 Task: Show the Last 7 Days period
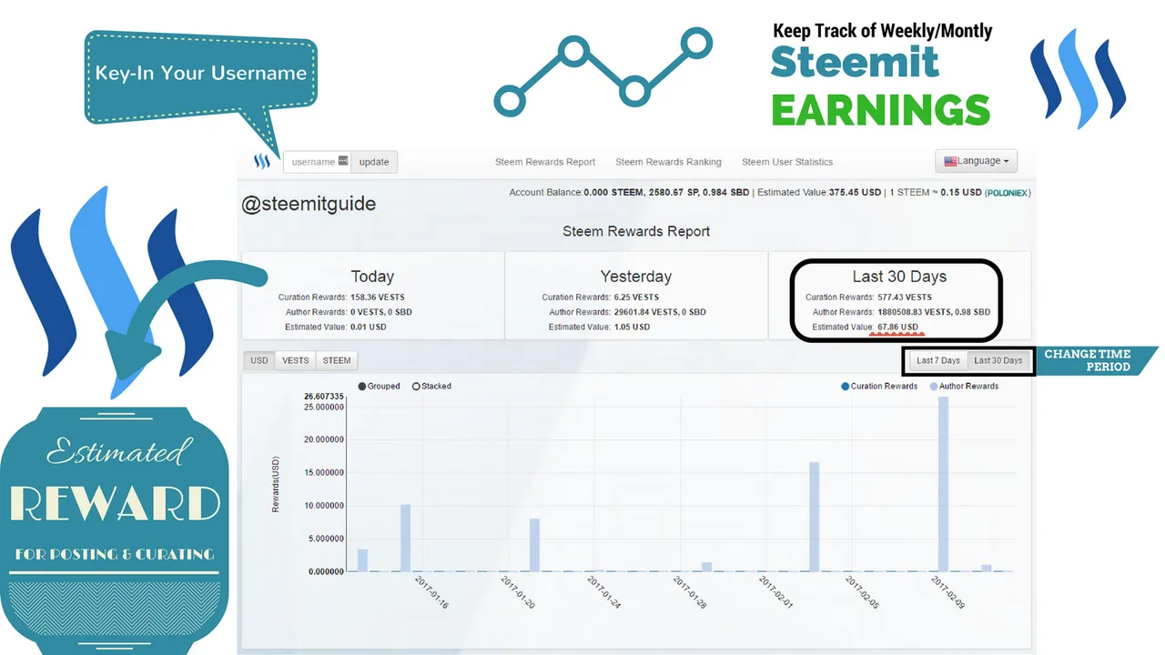(938, 360)
